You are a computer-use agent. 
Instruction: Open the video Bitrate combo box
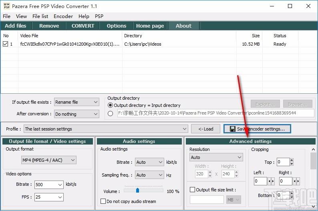tap(48, 185)
